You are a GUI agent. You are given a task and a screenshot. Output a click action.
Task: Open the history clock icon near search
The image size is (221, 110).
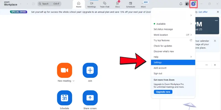[x=33, y=4]
